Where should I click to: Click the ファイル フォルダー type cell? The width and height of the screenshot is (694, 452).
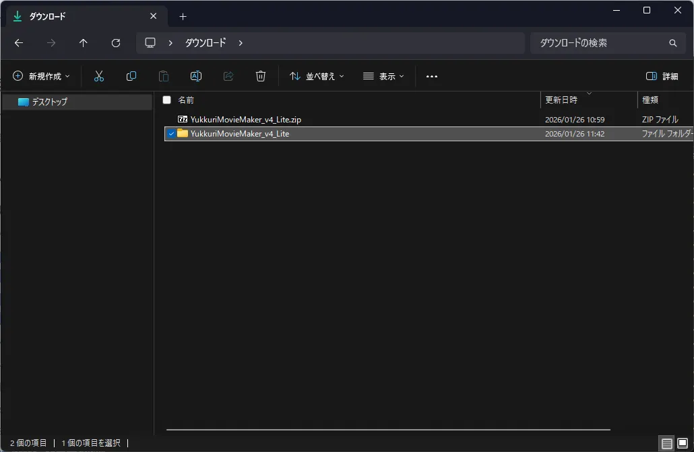point(668,134)
